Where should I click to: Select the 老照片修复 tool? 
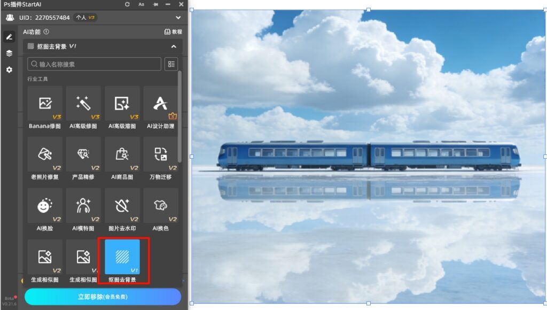(x=45, y=154)
